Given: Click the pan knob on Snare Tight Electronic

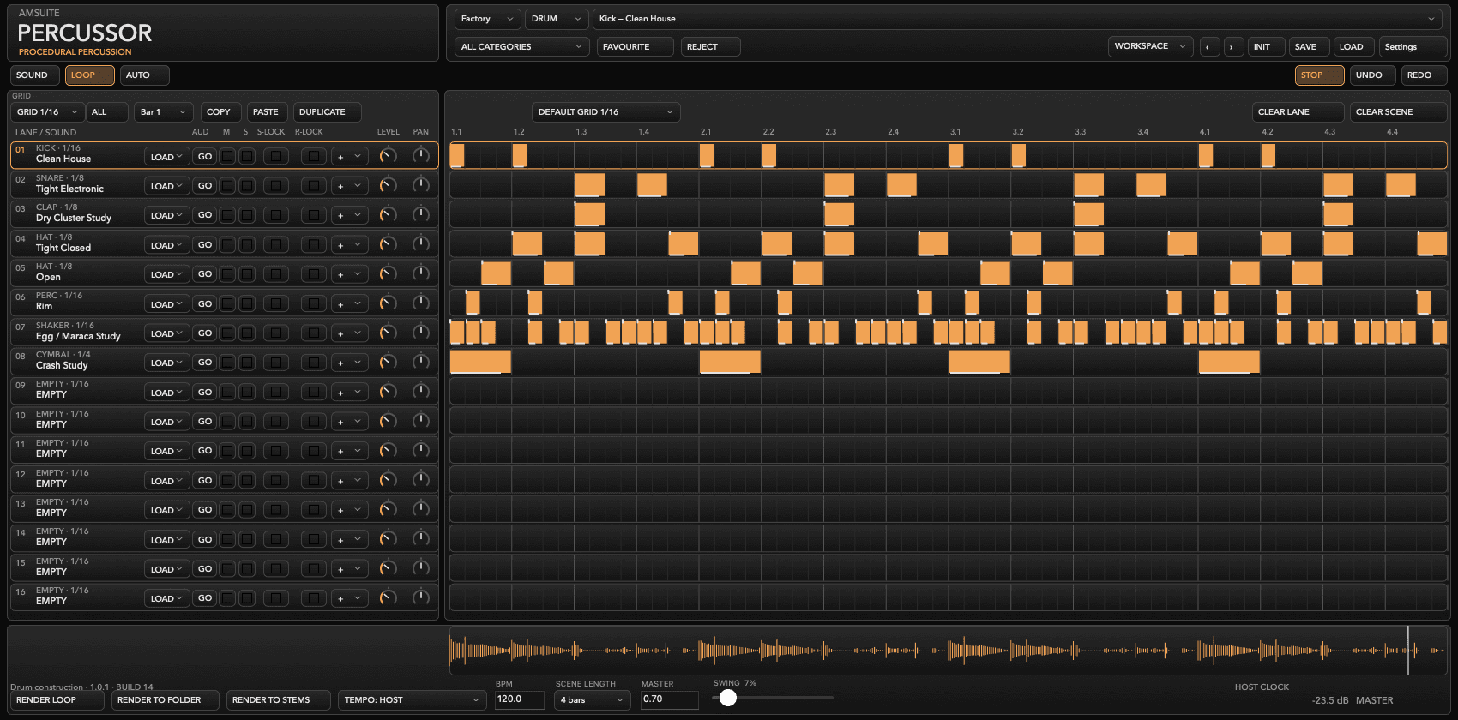Looking at the screenshot, I should coord(420,185).
